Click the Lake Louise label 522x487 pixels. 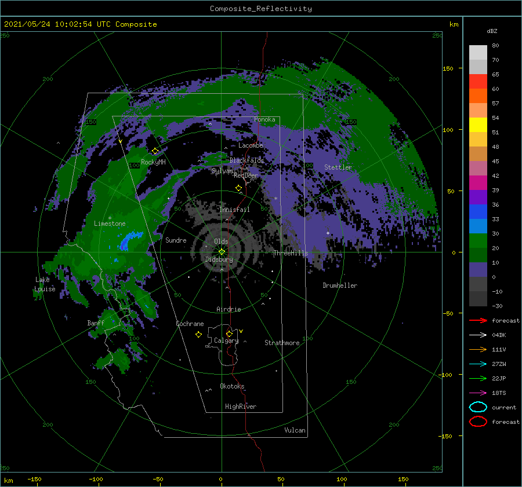pyautogui.click(x=45, y=284)
